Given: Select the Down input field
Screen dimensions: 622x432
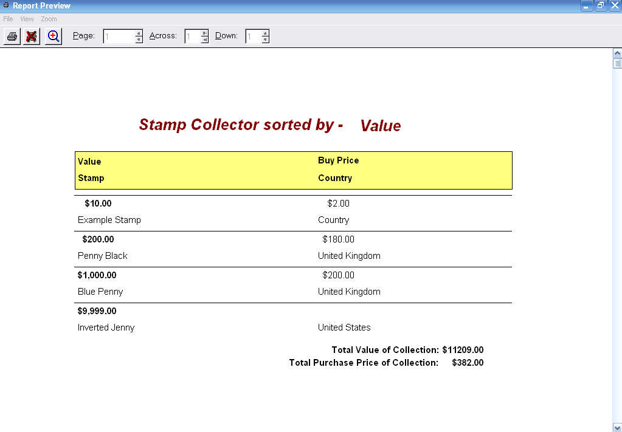Looking at the screenshot, I should (254, 36).
